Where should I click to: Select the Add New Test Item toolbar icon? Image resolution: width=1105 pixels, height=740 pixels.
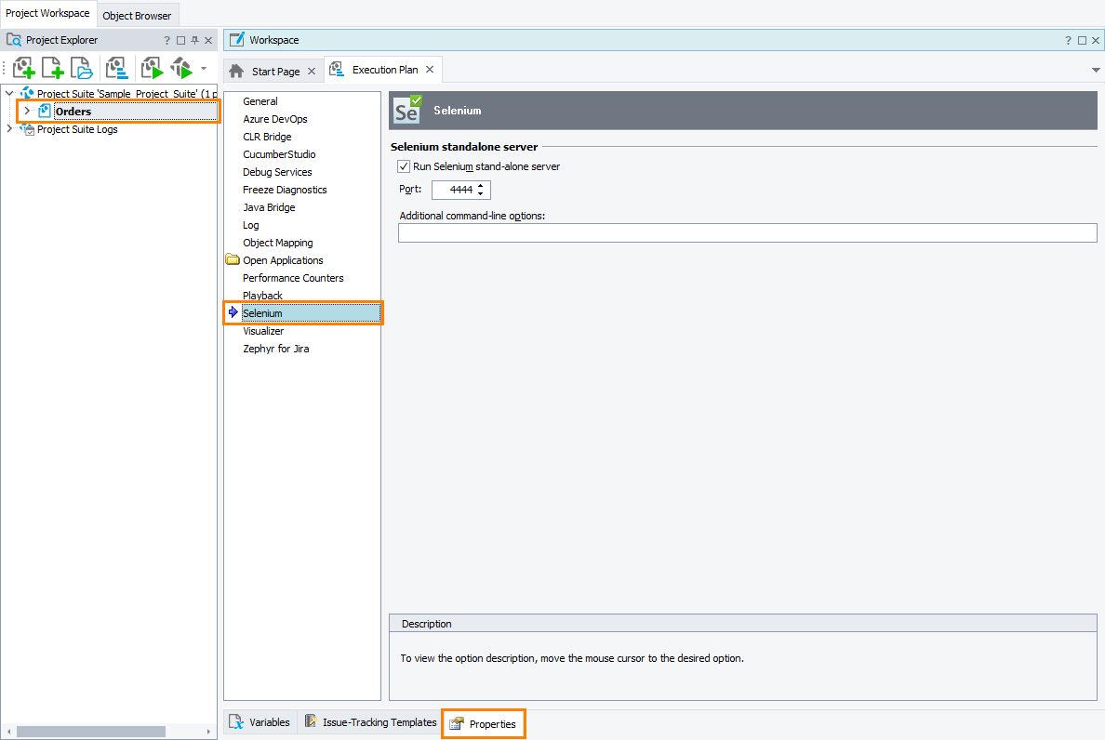24,68
